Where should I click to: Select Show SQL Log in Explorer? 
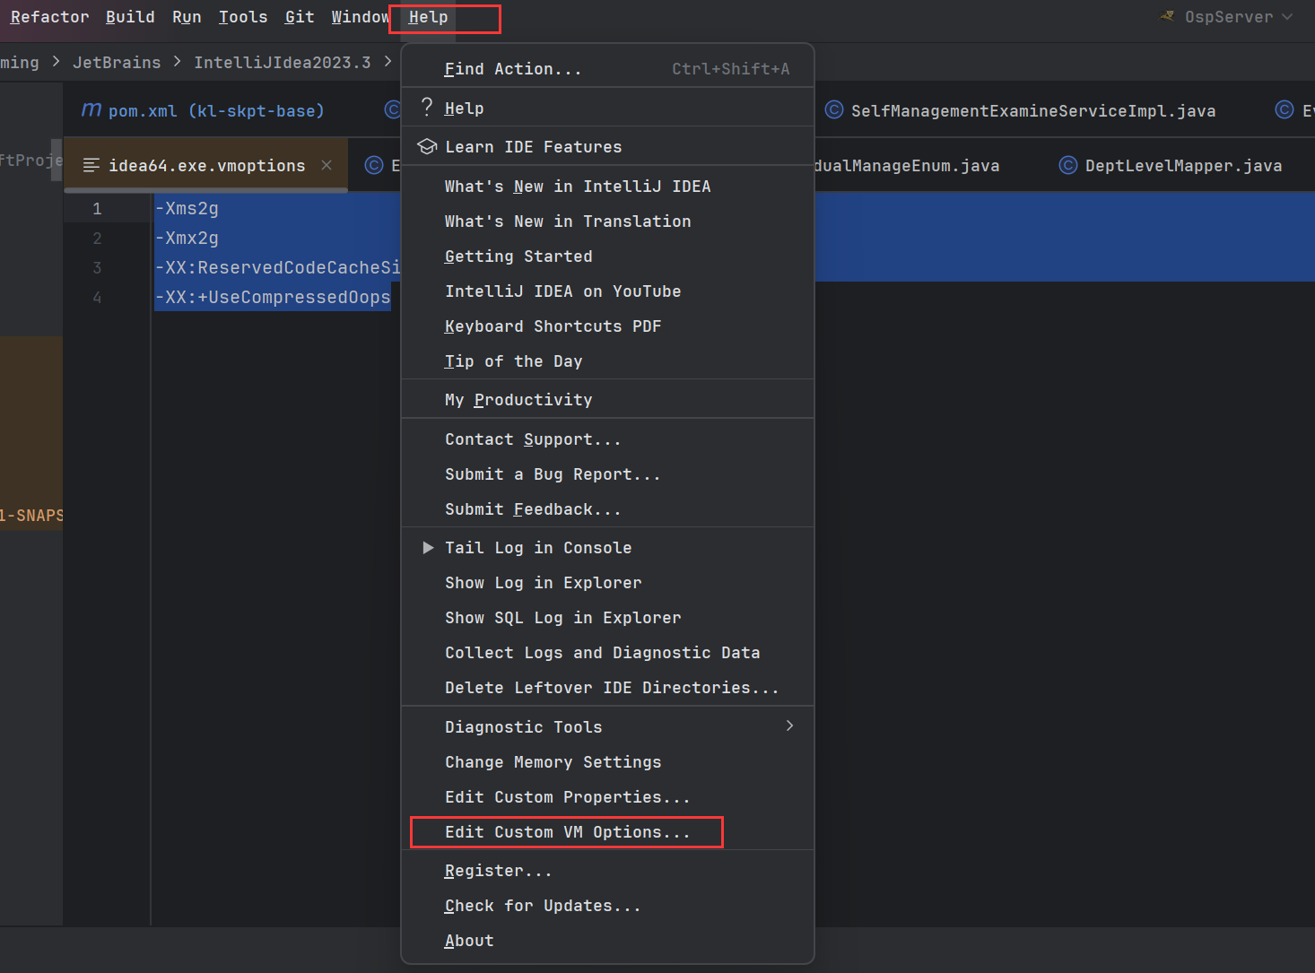(x=607, y=618)
